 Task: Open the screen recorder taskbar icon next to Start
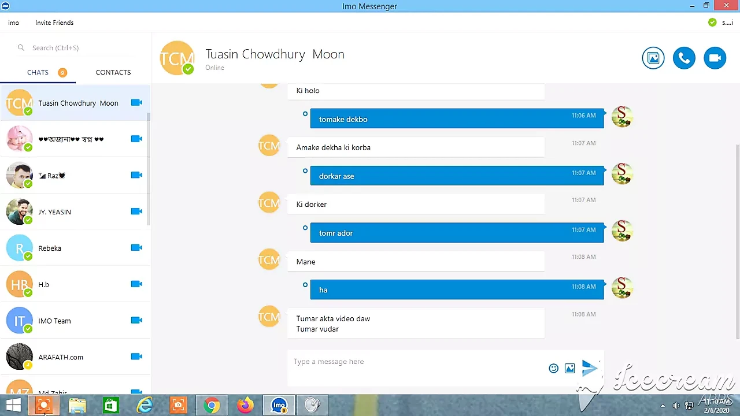coord(44,406)
